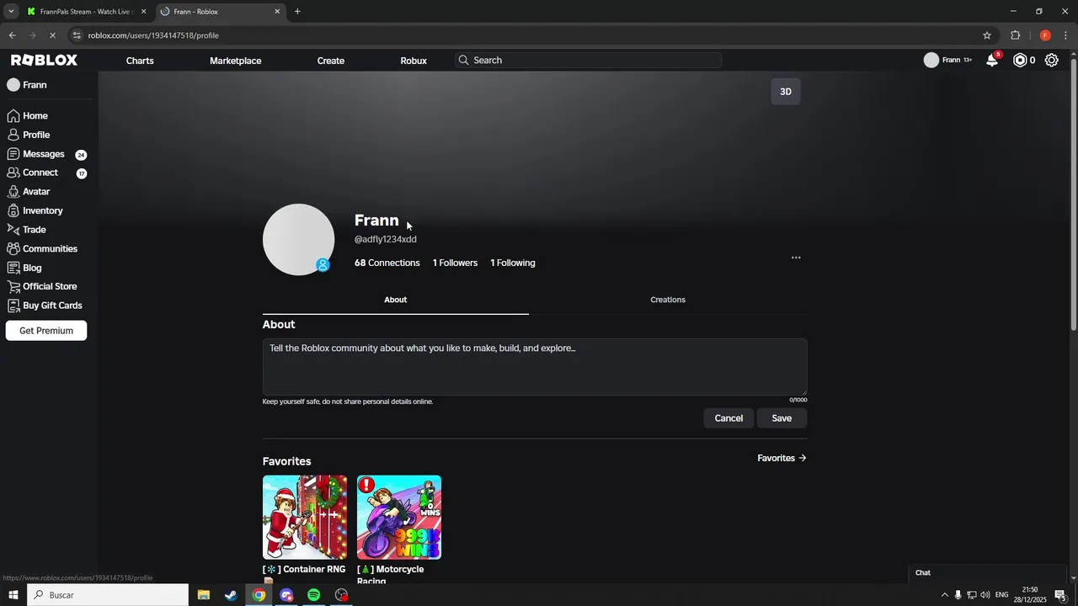
Task: Open the Motorcycle Racing game thumbnail
Action: click(x=399, y=518)
